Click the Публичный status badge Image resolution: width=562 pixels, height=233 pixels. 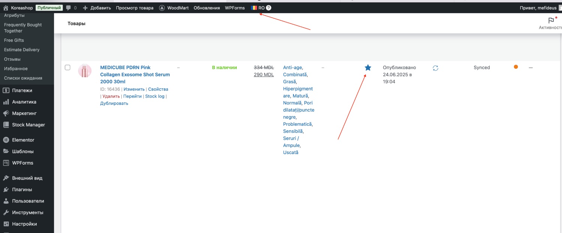click(49, 8)
